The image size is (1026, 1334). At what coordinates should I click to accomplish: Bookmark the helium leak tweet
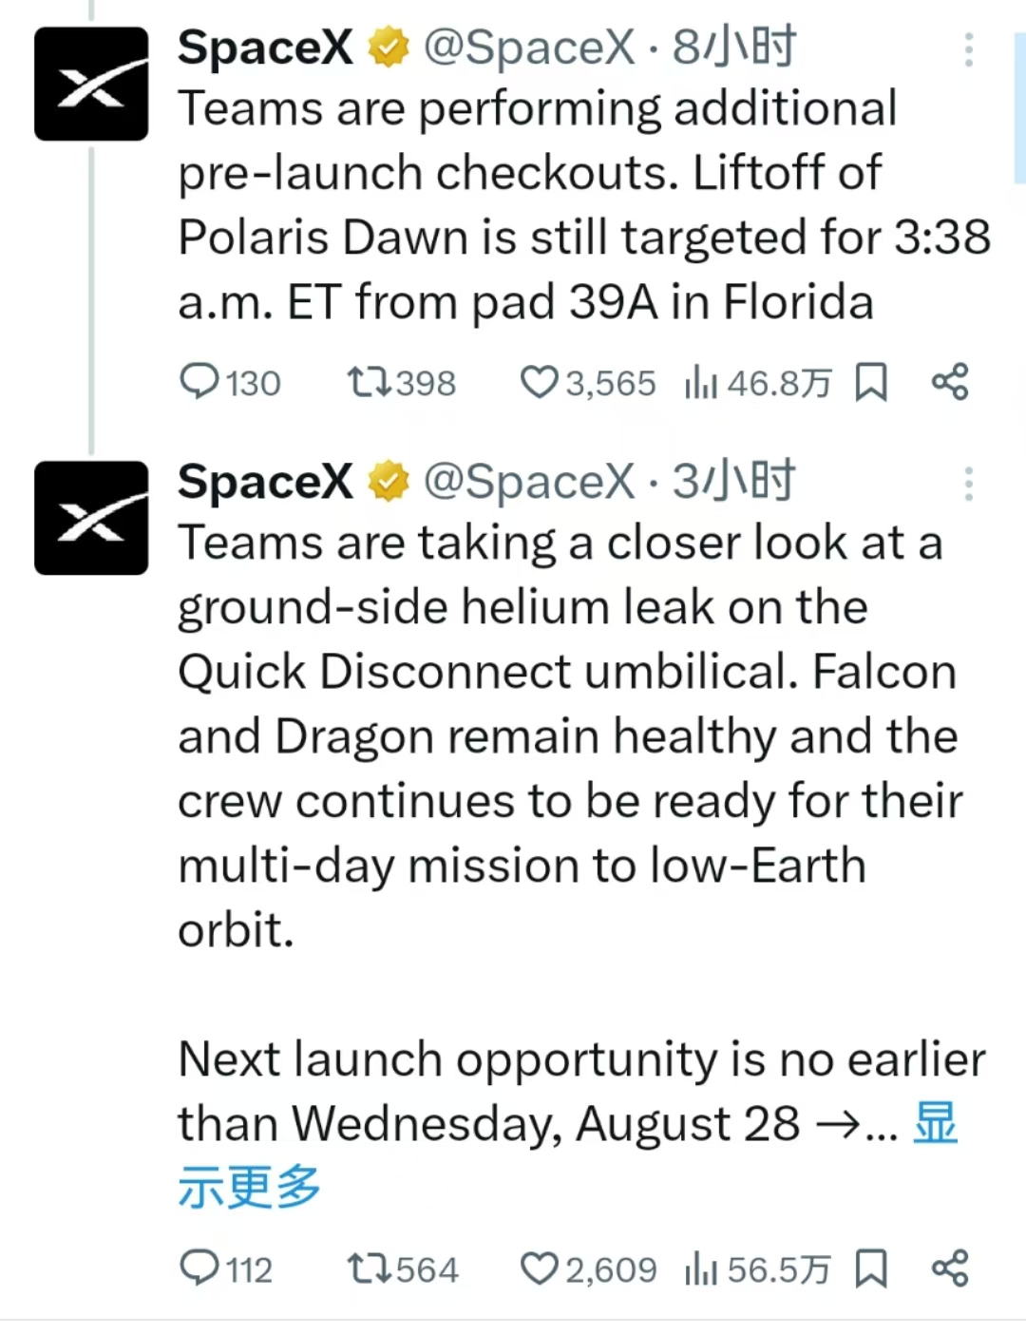(871, 1268)
